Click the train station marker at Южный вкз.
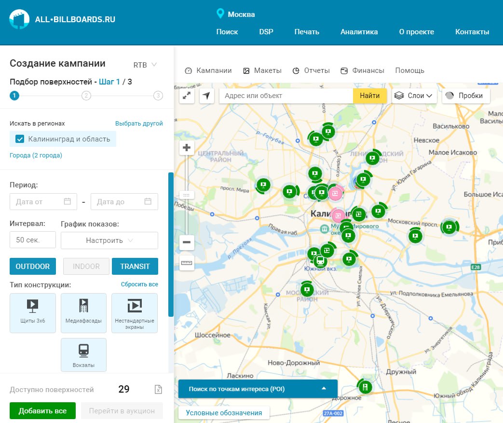The height and width of the screenshot is (423, 503). coord(320,261)
